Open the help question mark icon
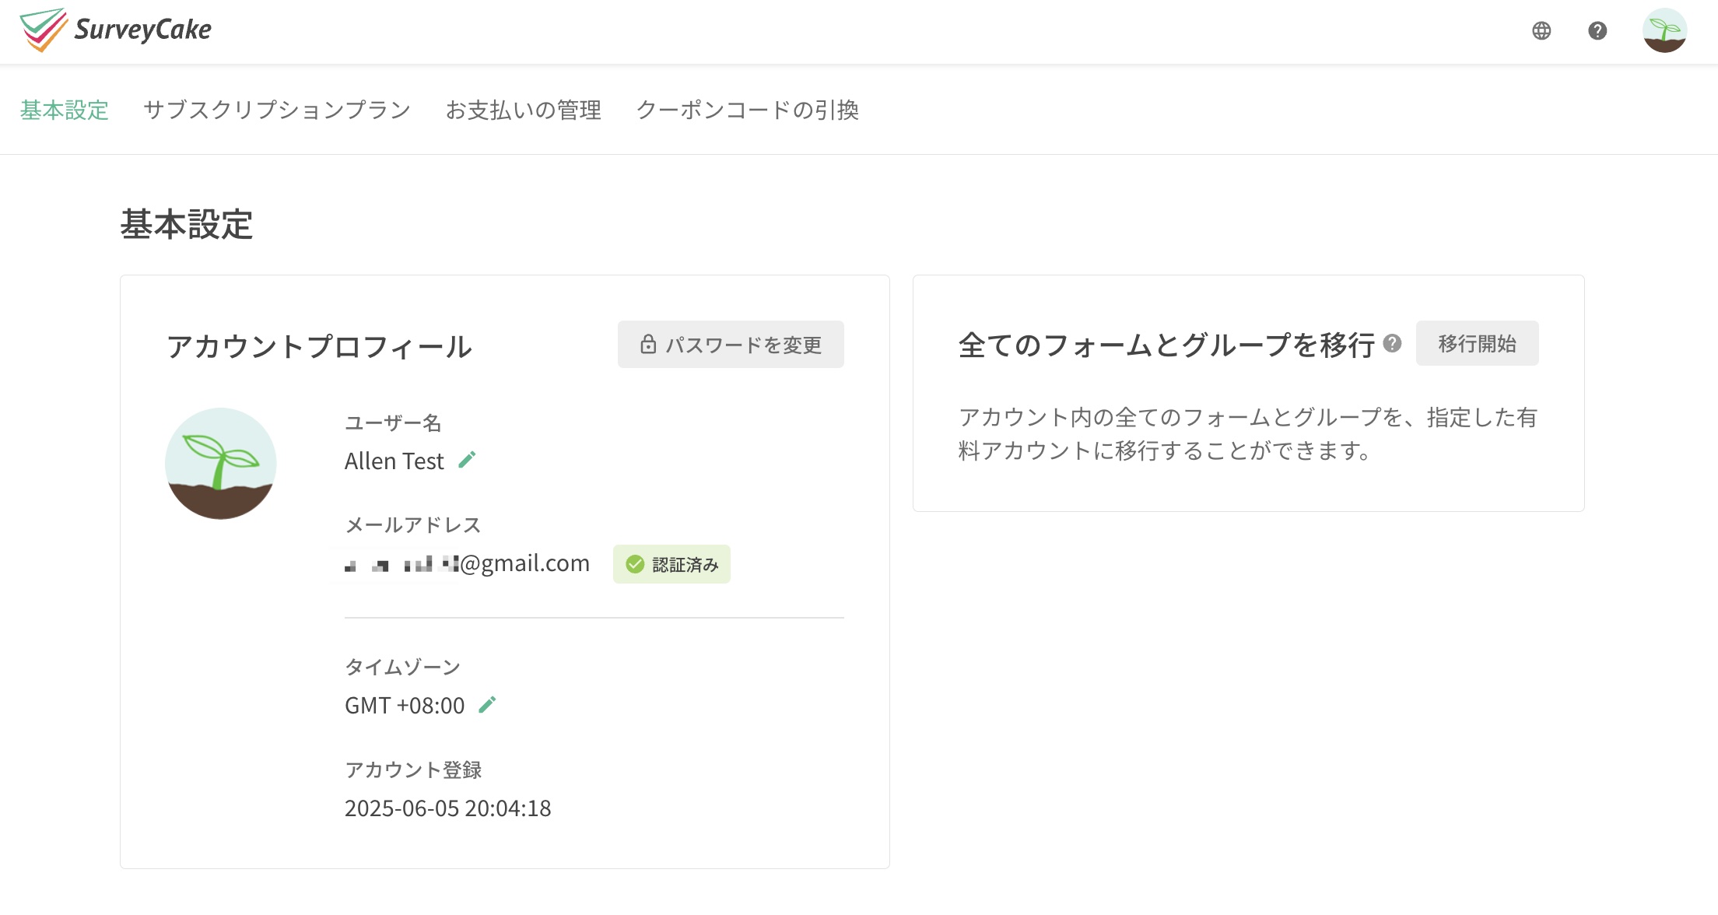 tap(1597, 30)
